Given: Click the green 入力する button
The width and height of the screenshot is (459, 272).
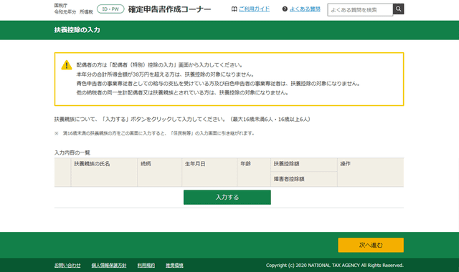Looking at the screenshot, I should coord(227,198).
